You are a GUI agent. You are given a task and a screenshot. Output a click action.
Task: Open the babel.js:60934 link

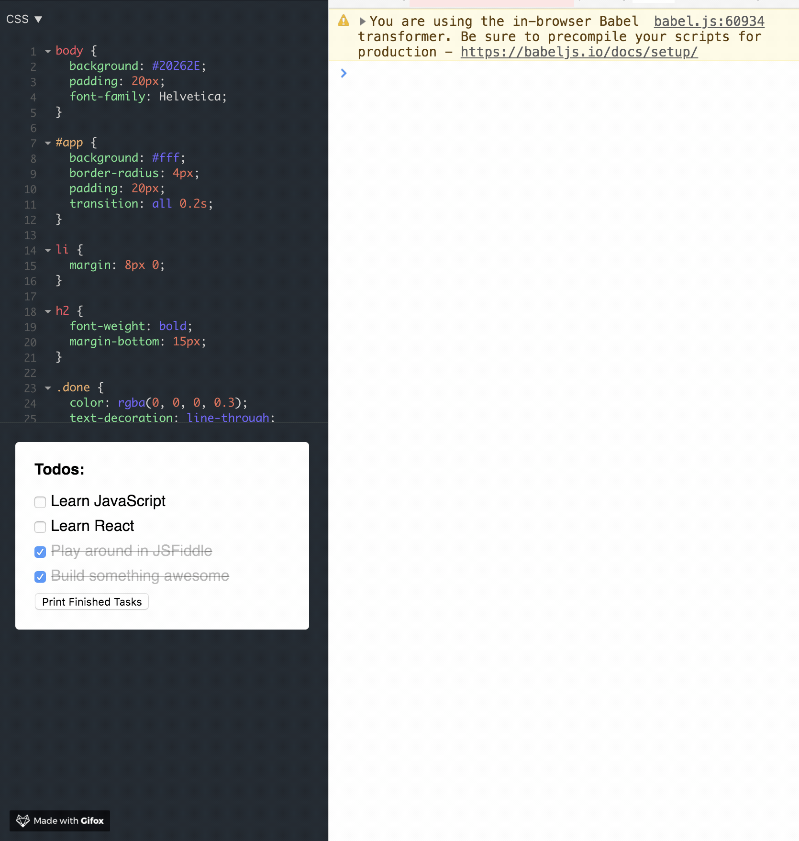coord(709,21)
